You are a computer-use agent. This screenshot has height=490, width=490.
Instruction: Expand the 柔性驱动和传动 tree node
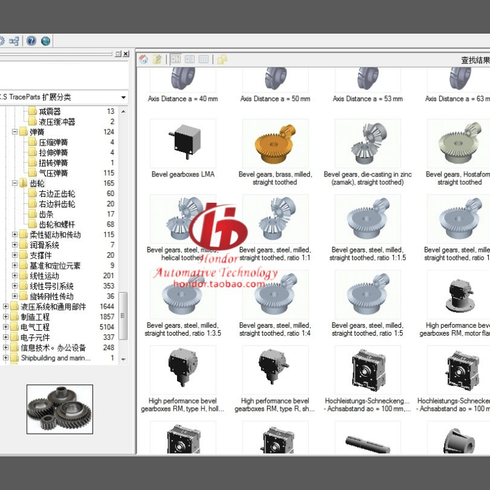15,235
